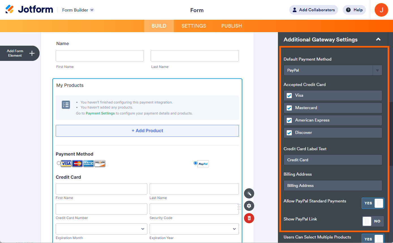Click the Help button

(x=354, y=10)
